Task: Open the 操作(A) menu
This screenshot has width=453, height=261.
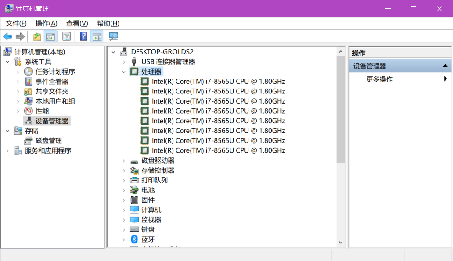Action: [x=46, y=23]
